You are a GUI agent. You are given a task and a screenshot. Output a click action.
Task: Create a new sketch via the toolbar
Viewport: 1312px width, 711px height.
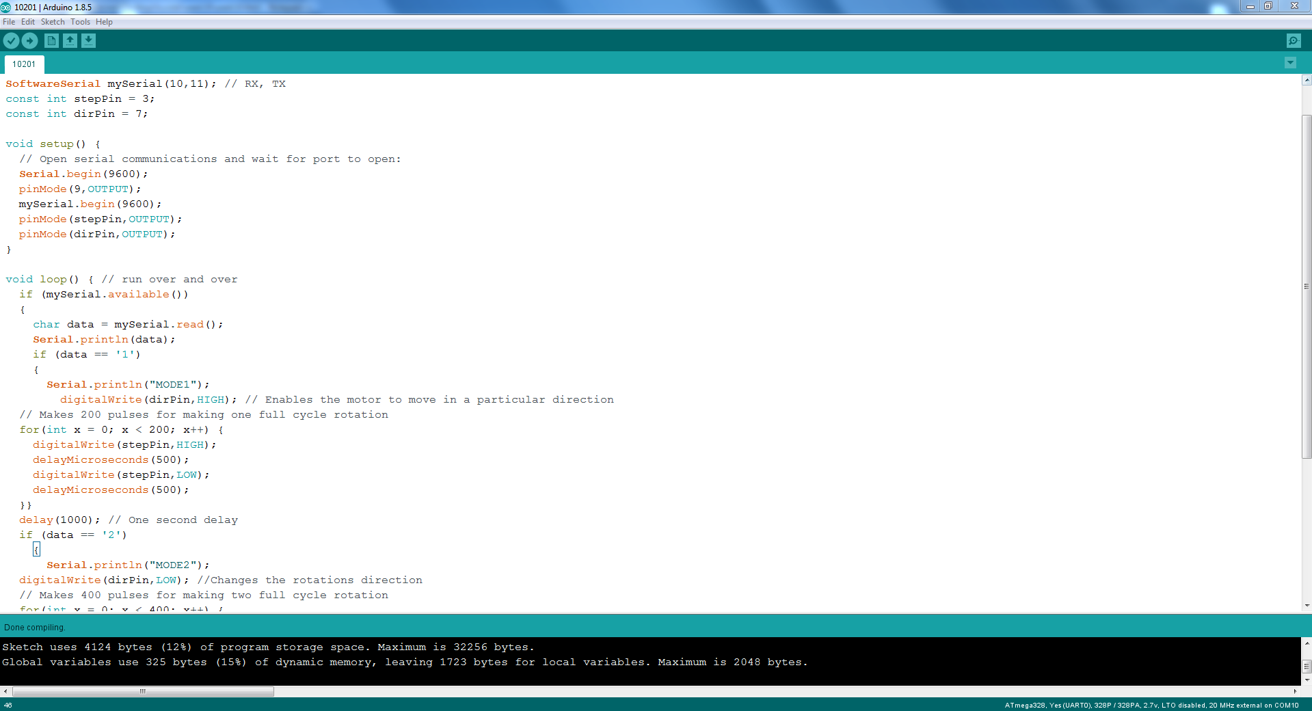pos(51,41)
